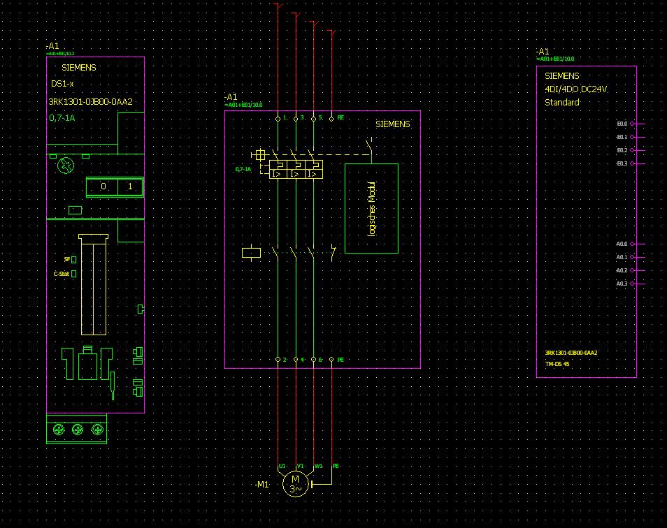667x528 pixels.
Task: Click the contactor coil symbol
Action: (251, 253)
